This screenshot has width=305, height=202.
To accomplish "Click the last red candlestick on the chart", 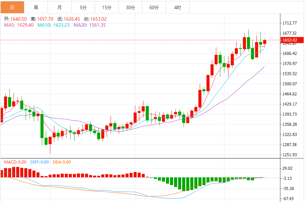I will pos(265,42).
